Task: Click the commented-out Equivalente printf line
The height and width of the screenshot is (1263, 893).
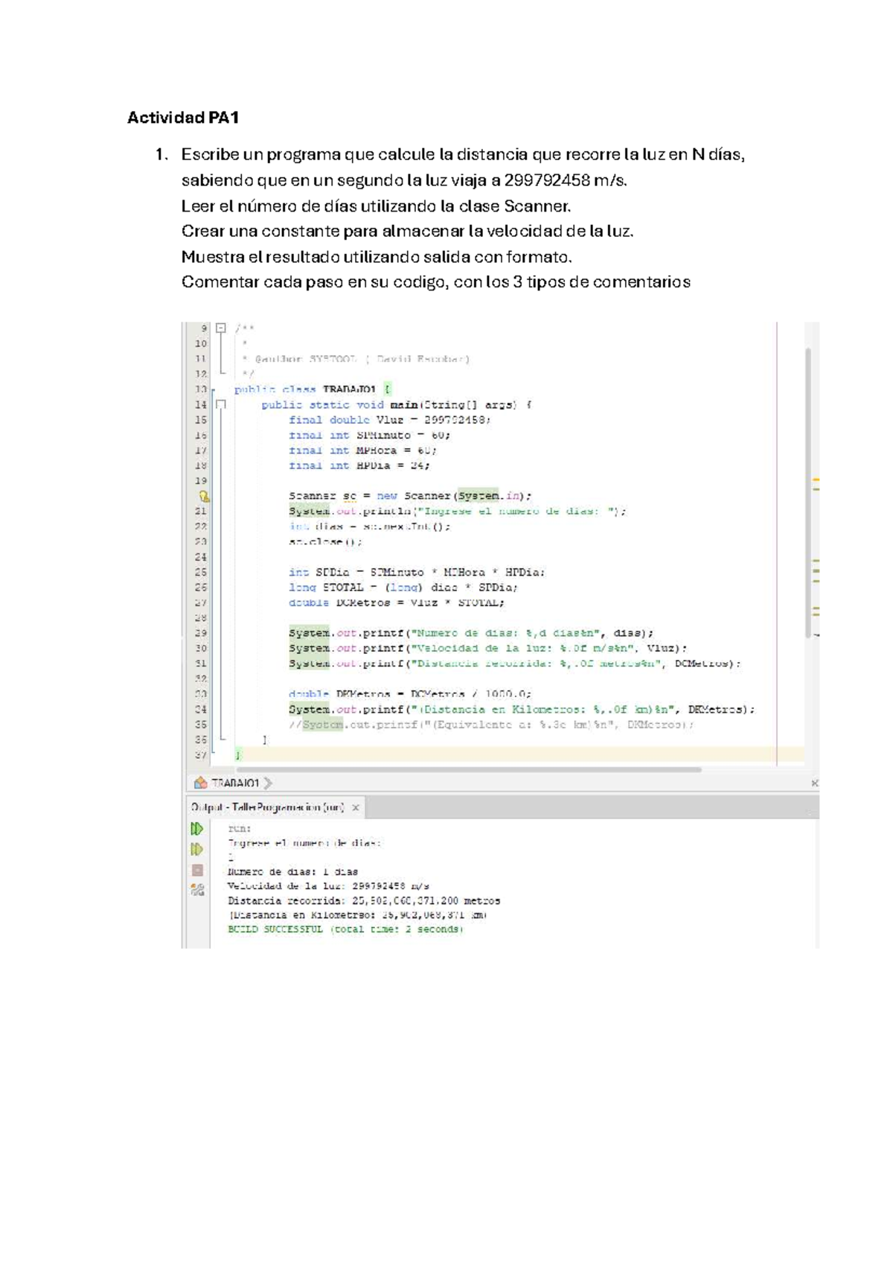Action: (491, 725)
